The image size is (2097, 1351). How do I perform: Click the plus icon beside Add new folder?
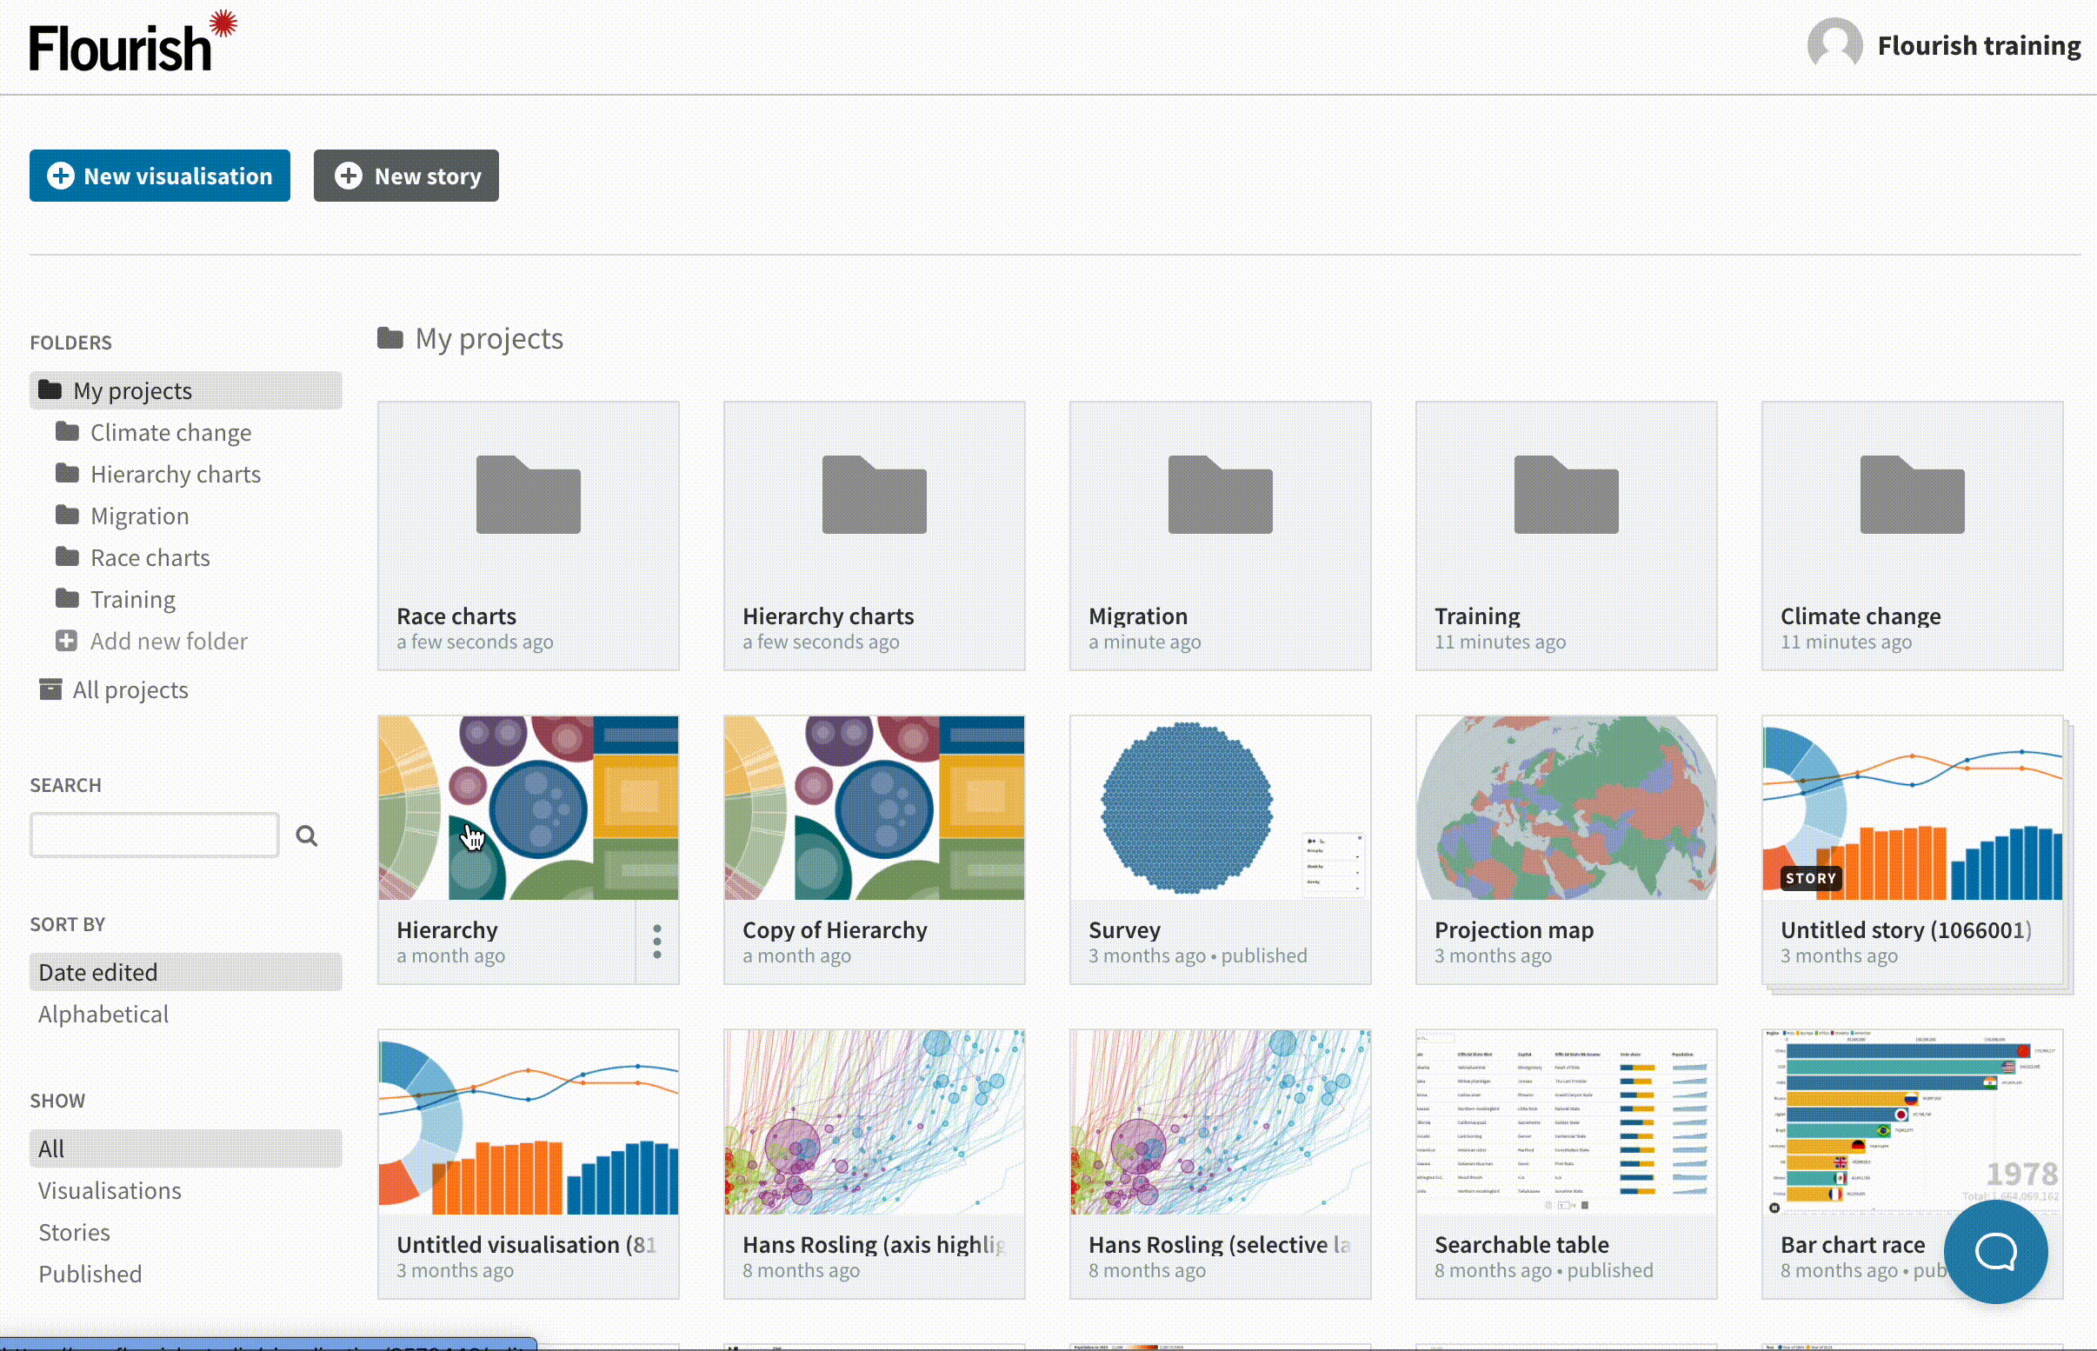(67, 641)
